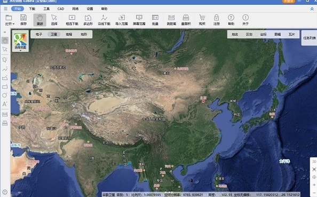Collapse the ribbon with the top-right chevron
The width and height of the screenshot is (317, 197).
(312, 9)
